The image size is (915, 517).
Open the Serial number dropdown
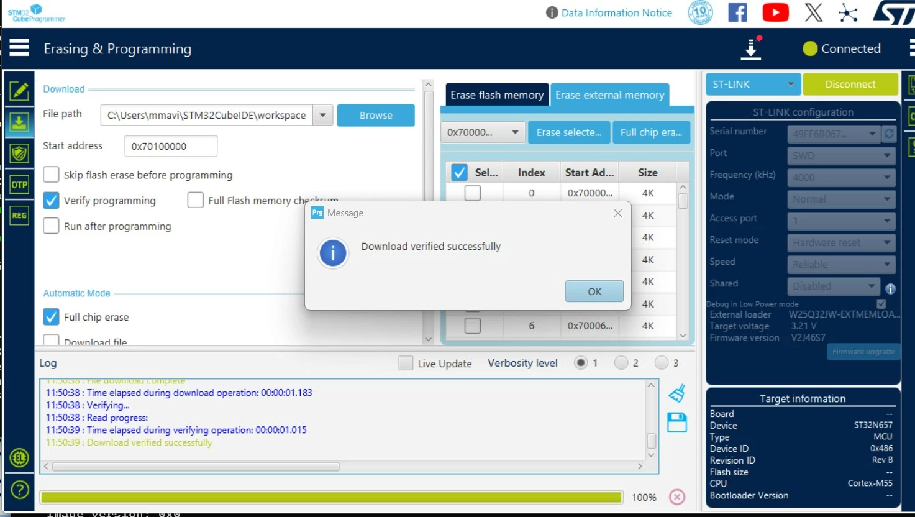pos(834,134)
